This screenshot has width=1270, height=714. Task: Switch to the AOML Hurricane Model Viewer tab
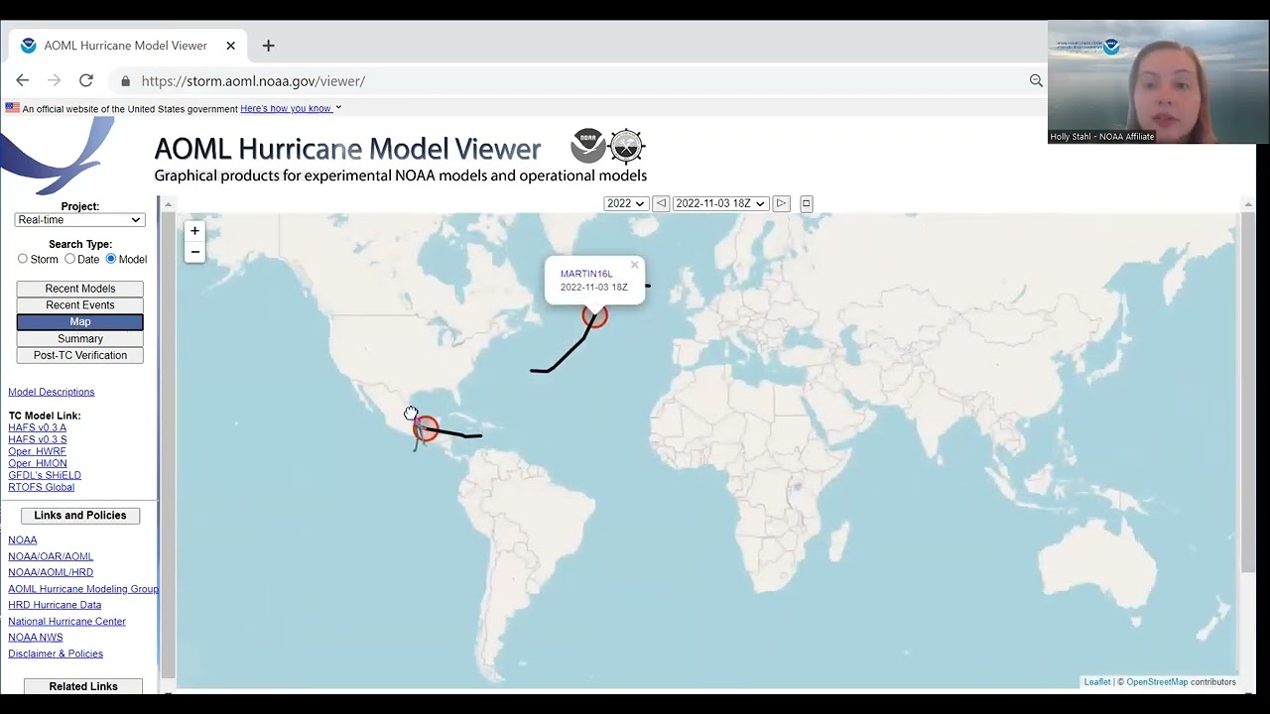[126, 46]
